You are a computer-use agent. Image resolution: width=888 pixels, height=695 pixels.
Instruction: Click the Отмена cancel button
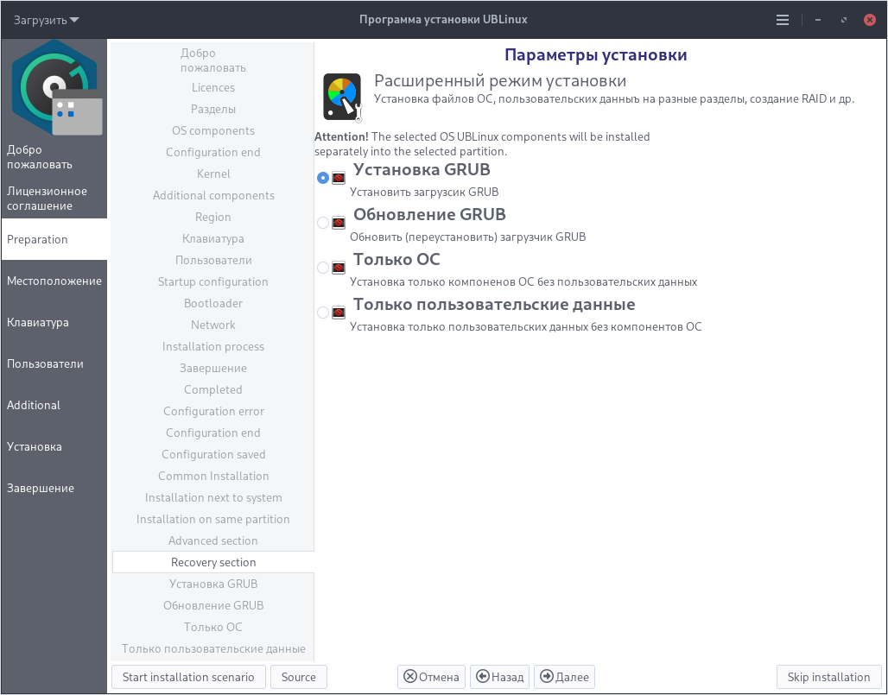coord(432,677)
